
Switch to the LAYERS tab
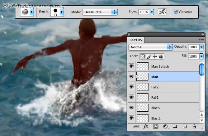136,40
